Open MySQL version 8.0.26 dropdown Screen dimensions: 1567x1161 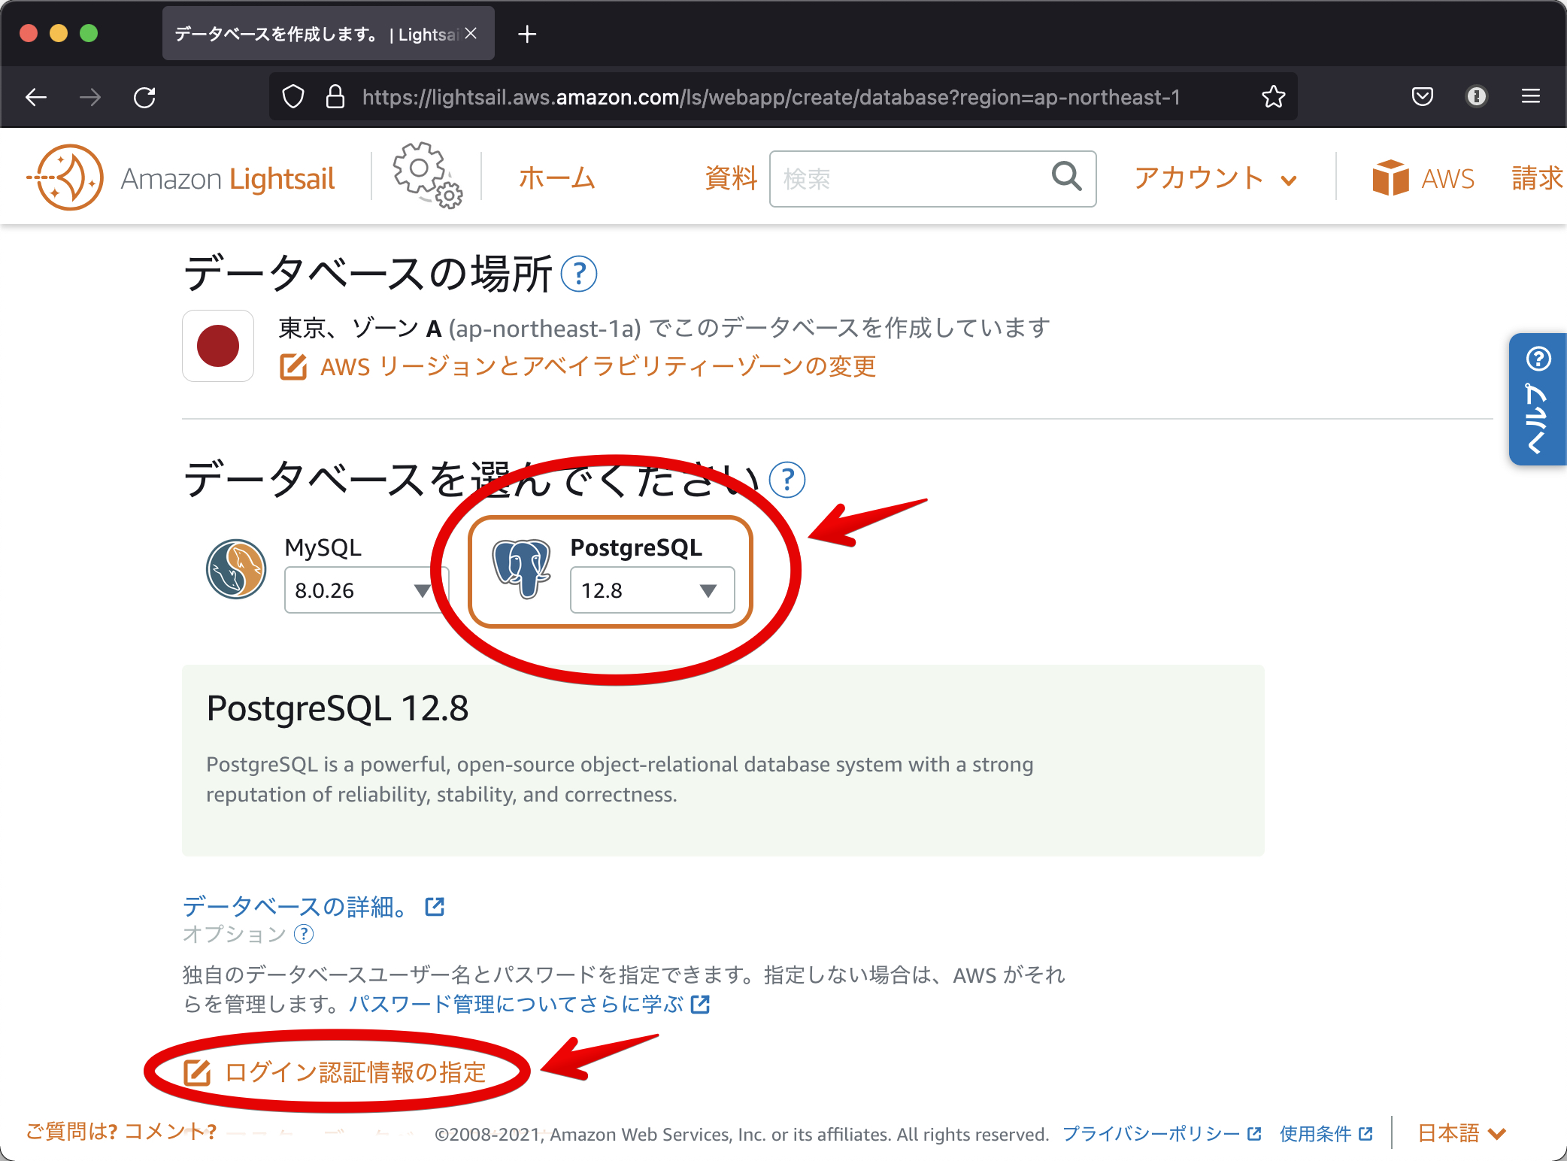[x=366, y=590]
